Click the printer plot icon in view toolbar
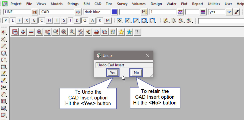The width and height of the screenshot is (244, 120). pyautogui.click(x=96, y=32)
